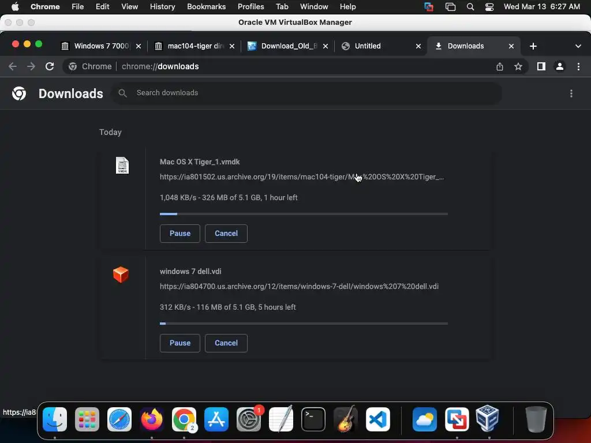Open the windows 7 dell.vdi archive.org URL

click(299, 287)
